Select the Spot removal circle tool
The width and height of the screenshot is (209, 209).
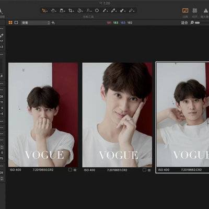pos(97,10)
